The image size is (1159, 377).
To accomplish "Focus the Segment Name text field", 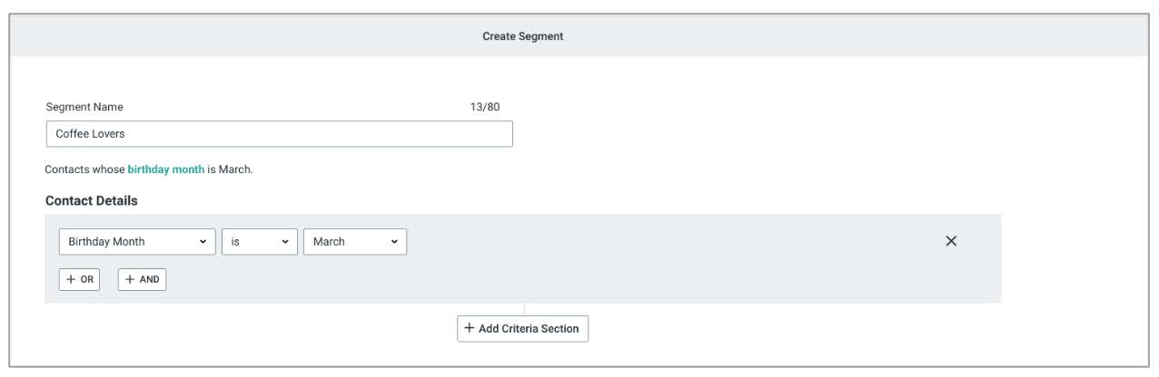I will pyautogui.click(x=279, y=134).
